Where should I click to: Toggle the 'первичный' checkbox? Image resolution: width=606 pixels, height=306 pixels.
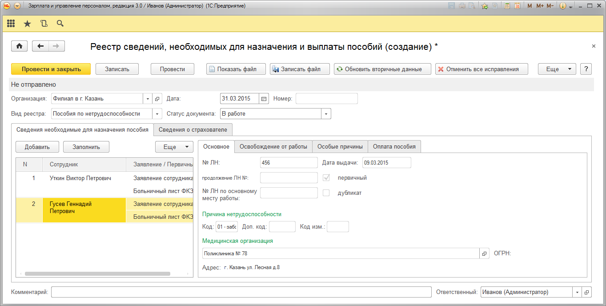(326, 178)
